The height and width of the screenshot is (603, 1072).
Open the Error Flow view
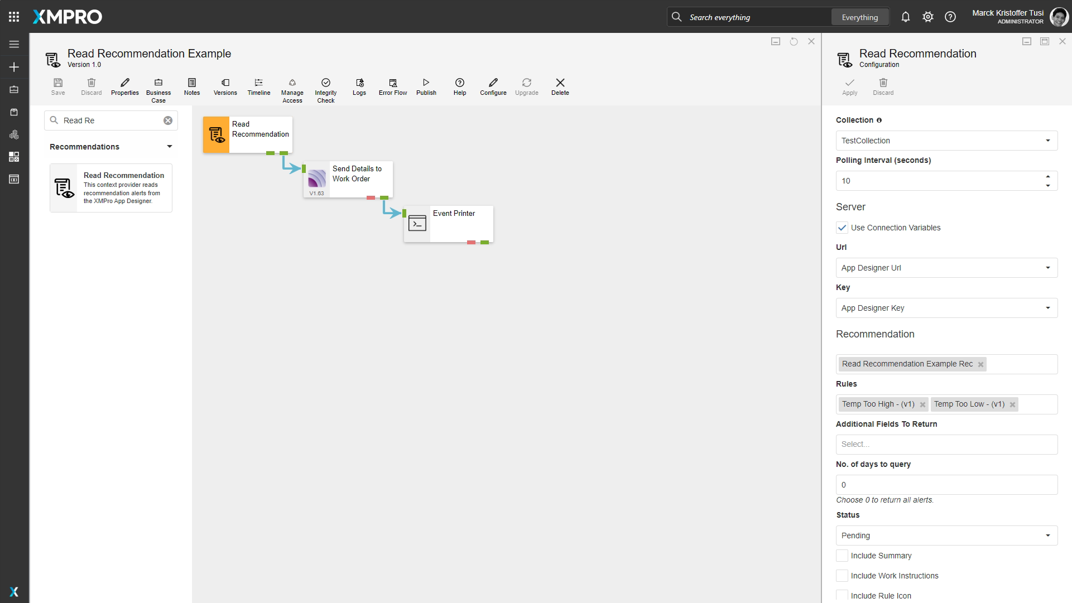(393, 83)
